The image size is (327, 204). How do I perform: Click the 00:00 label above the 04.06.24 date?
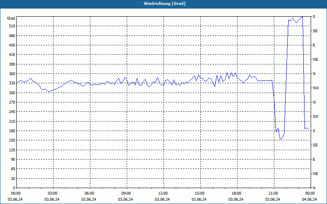coord(310,193)
